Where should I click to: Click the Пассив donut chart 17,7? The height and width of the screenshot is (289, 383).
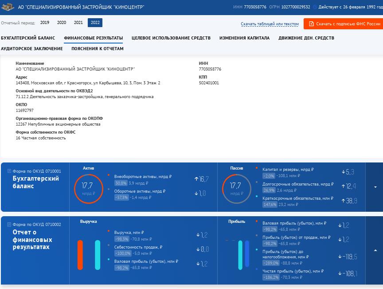tap(236, 189)
